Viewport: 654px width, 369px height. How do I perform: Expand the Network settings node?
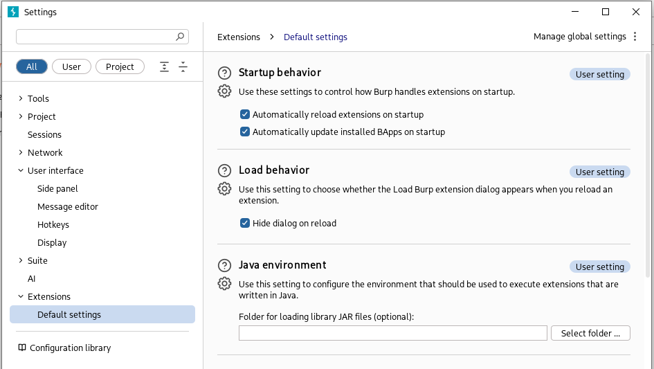[20, 152]
